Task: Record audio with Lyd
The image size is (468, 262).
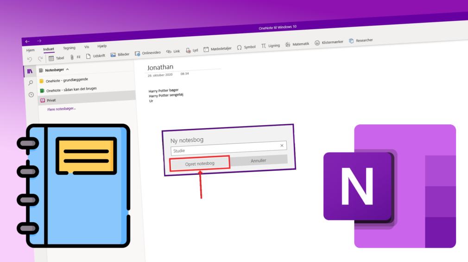Action: click(192, 51)
